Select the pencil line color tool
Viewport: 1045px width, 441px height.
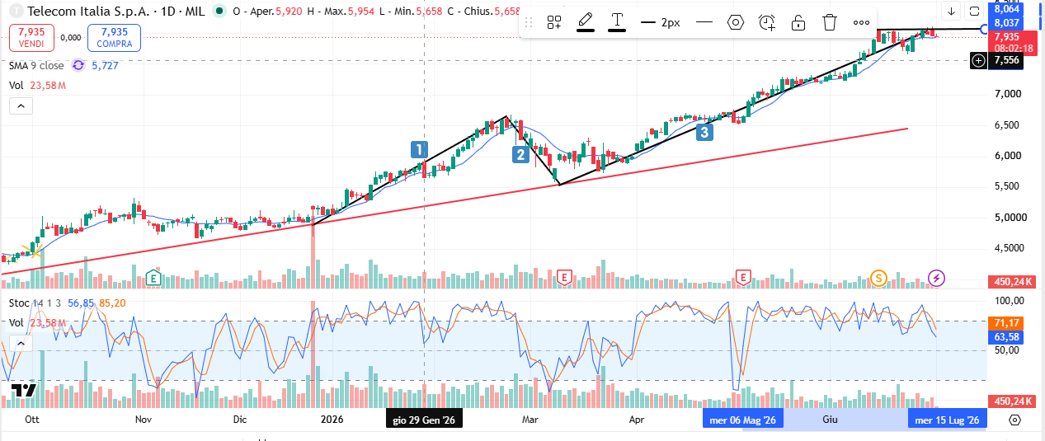tap(586, 22)
